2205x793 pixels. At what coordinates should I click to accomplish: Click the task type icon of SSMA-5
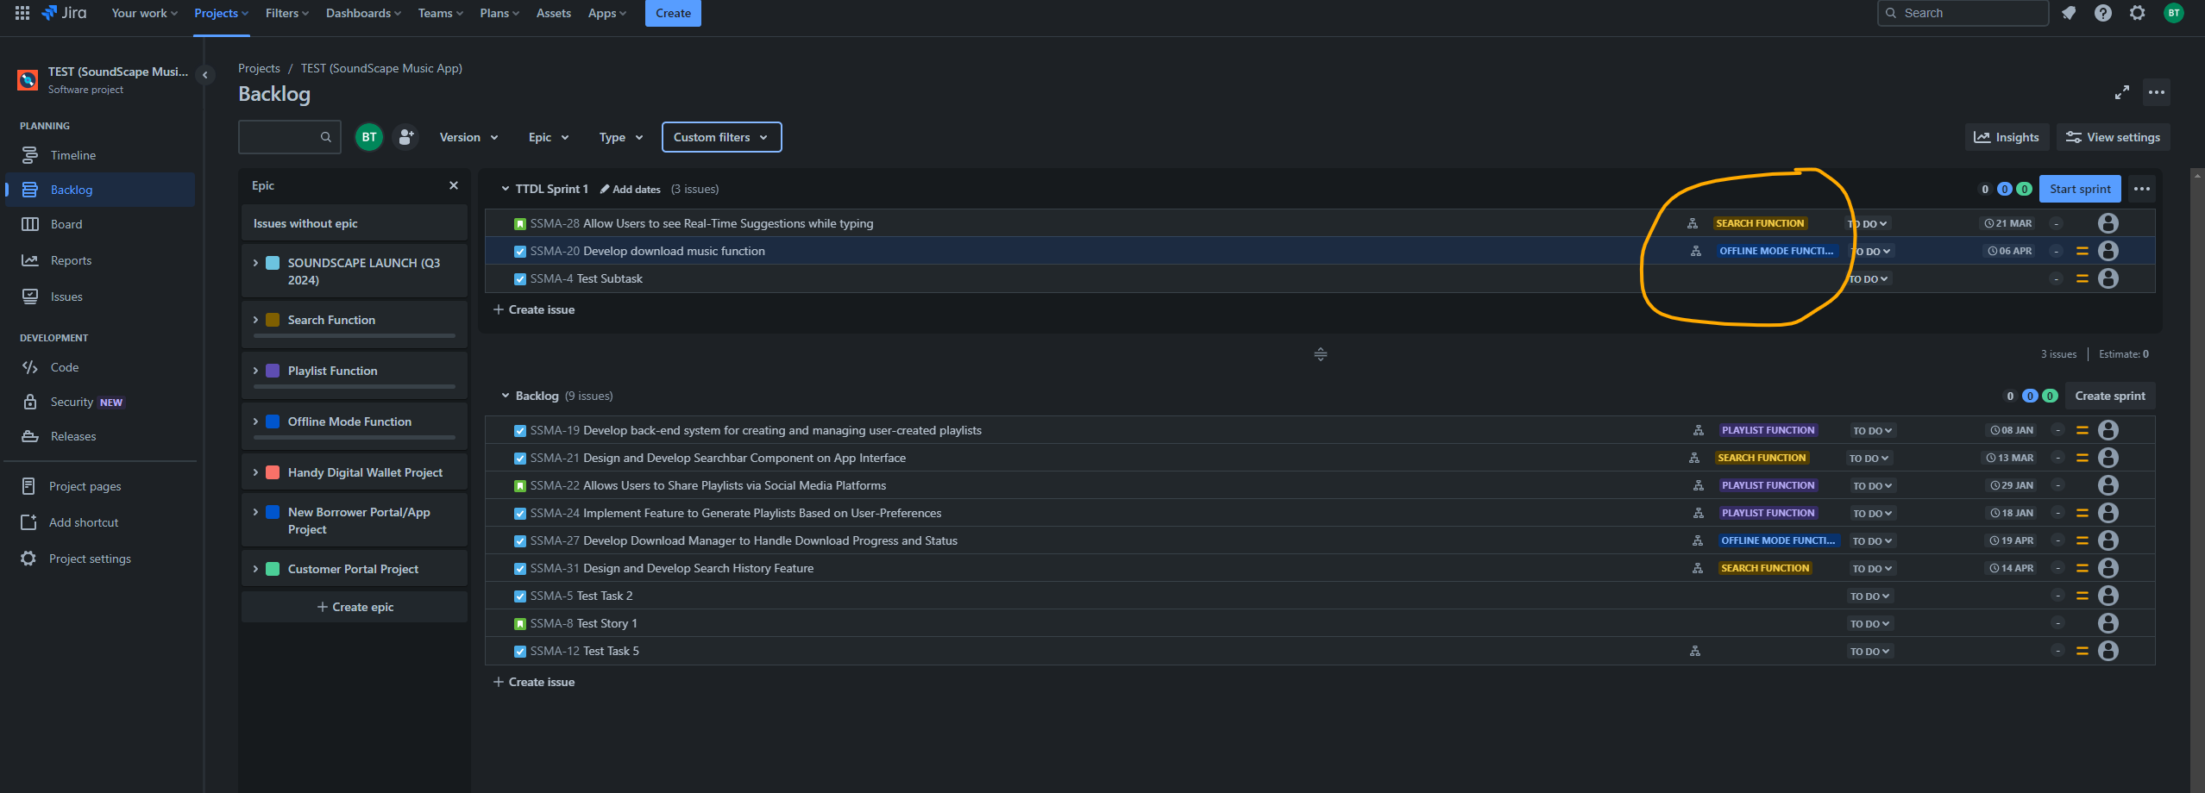click(520, 596)
